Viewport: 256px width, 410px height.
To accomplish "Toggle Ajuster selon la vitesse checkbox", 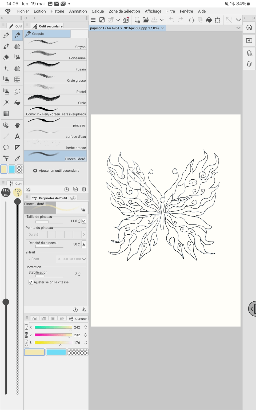I will (31, 282).
